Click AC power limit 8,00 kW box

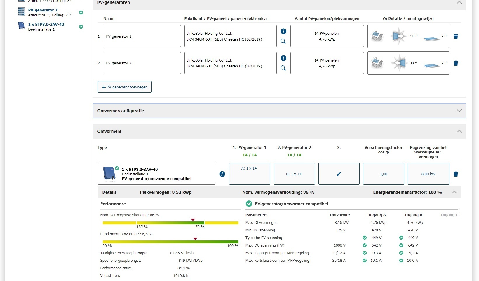(428, 174)
